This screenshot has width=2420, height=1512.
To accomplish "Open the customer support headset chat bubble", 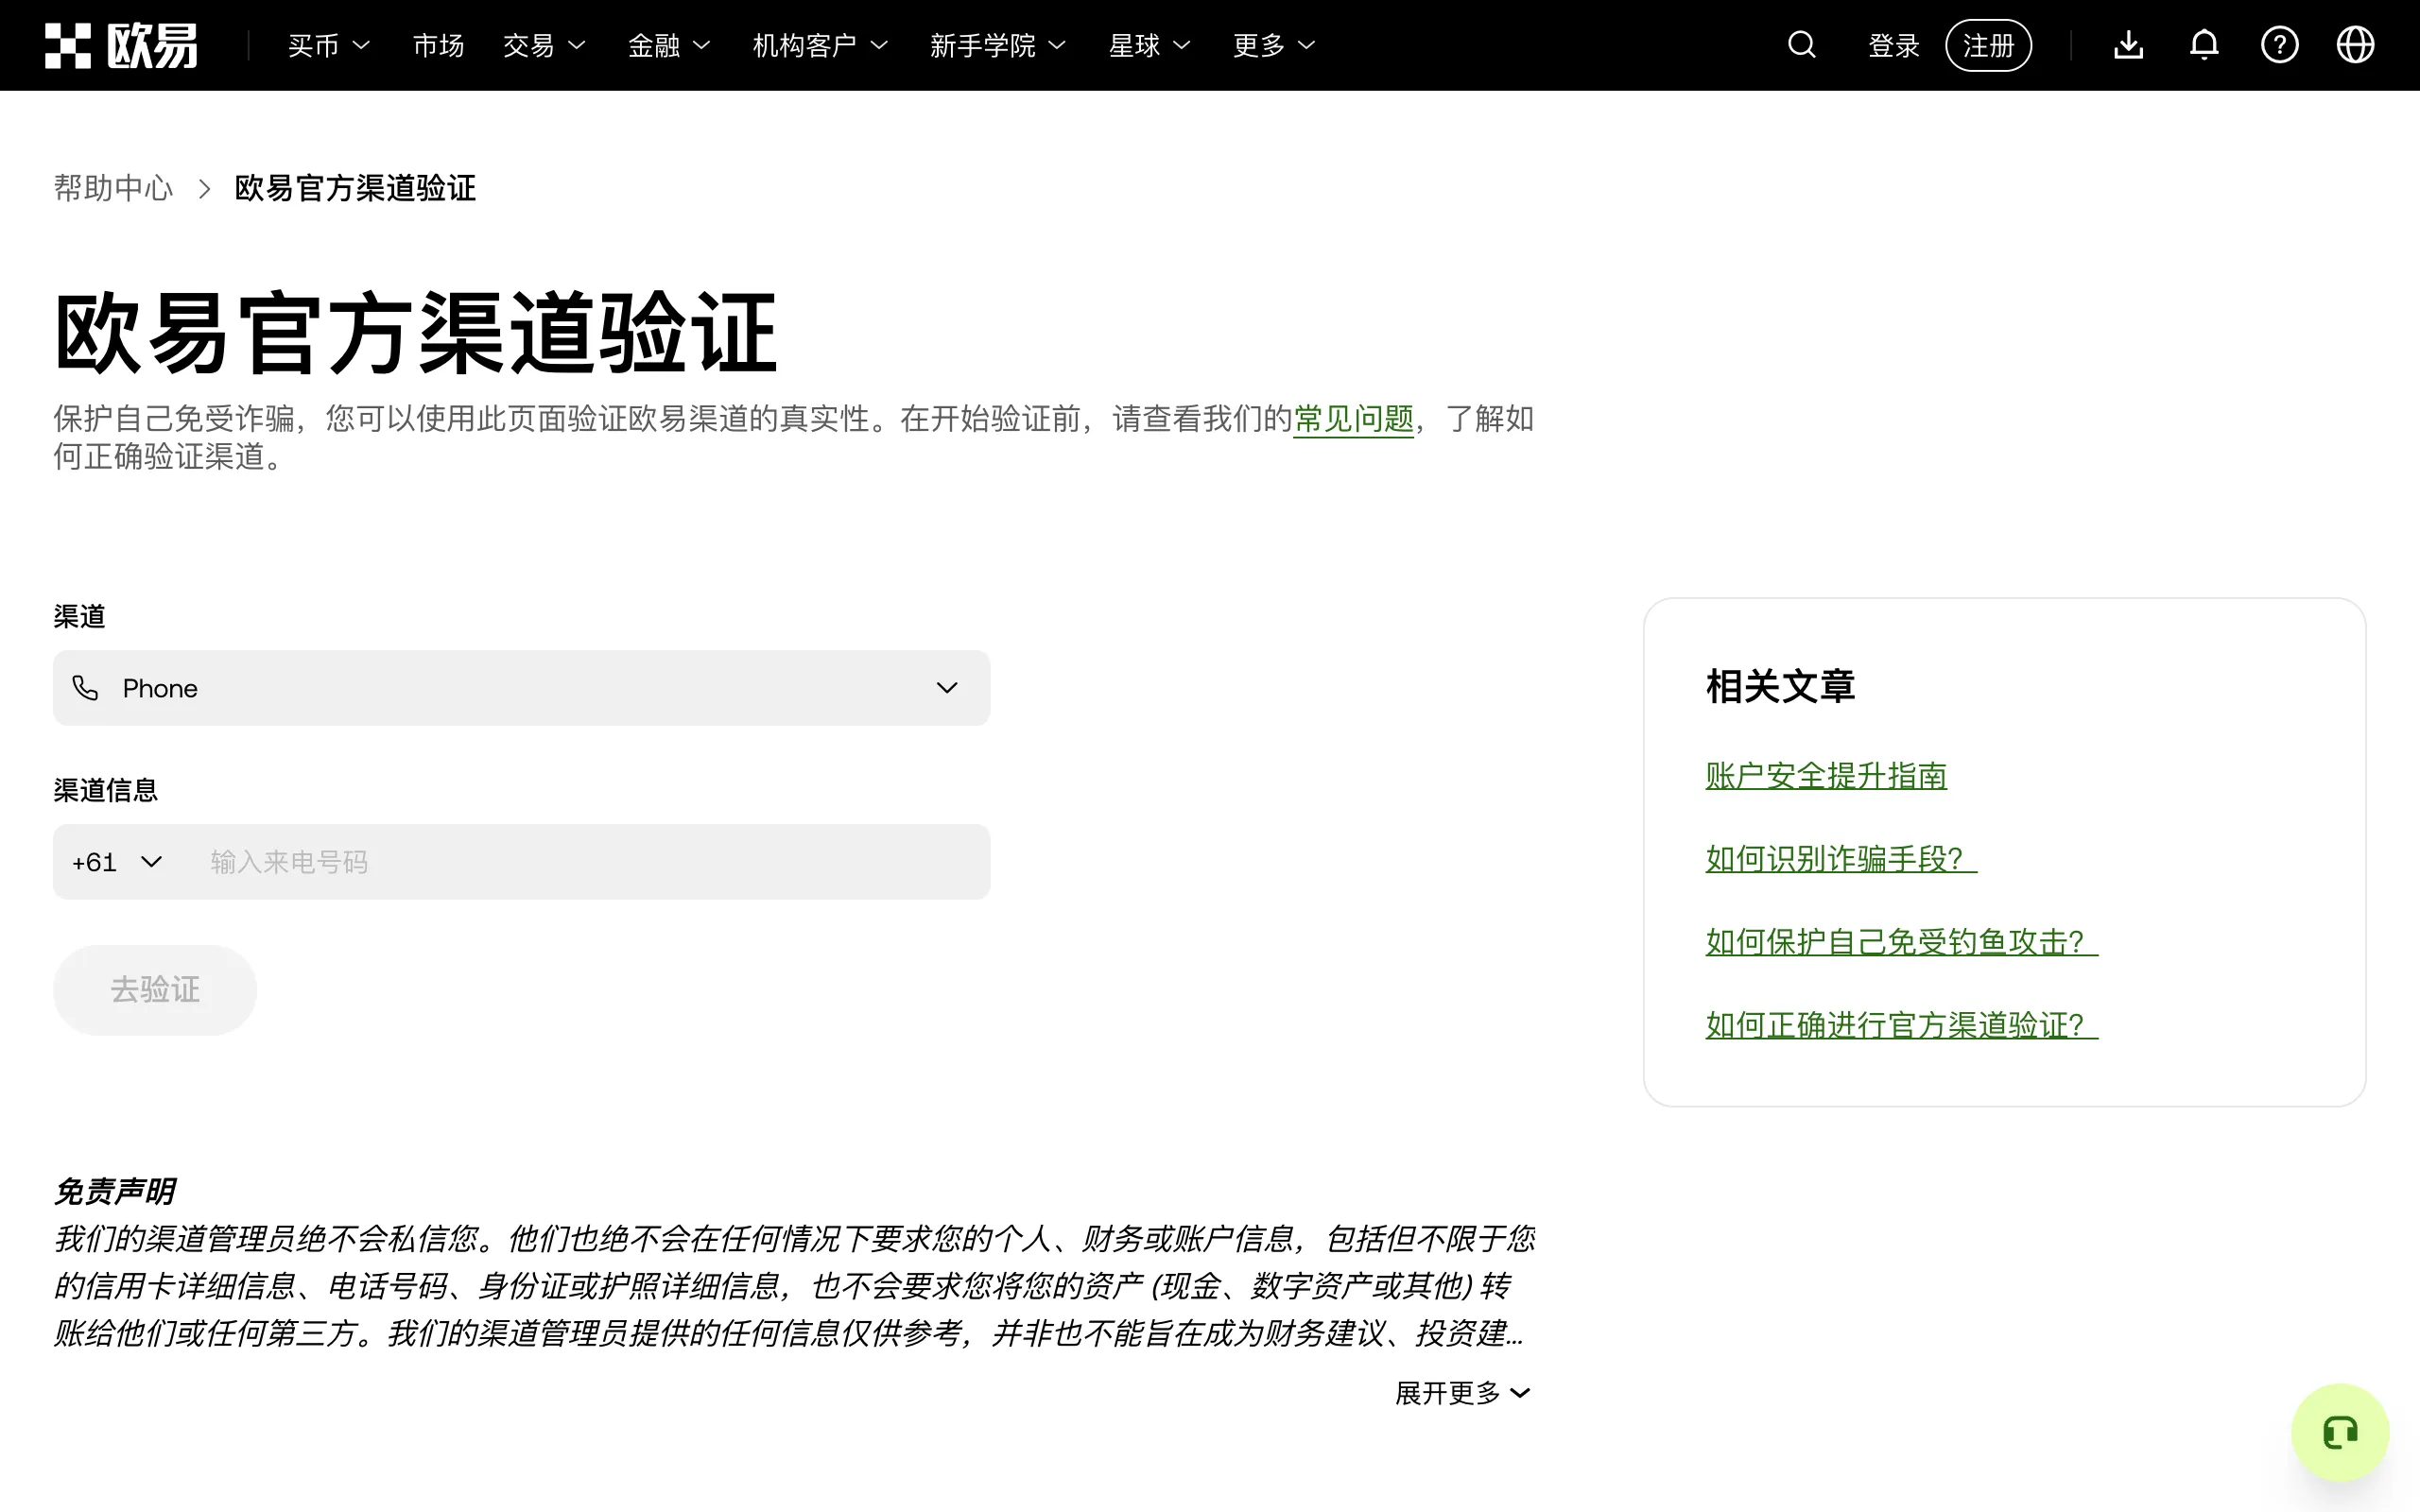I will pos(2340,1432).
